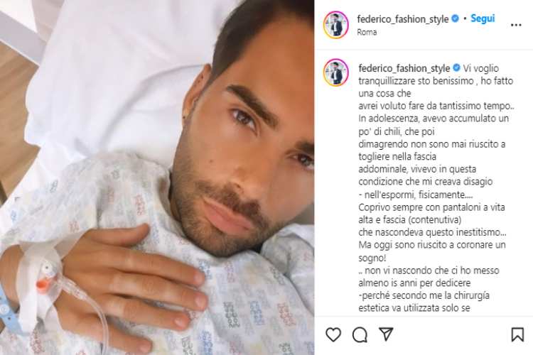Image resolution: width=533 pixels, height=355 pixels.
Task: Click the Roma location link
Action: tap(367, 32)
